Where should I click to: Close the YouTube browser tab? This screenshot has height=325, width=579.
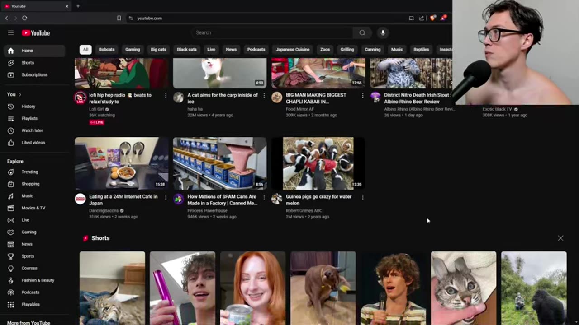click(67, 6)
